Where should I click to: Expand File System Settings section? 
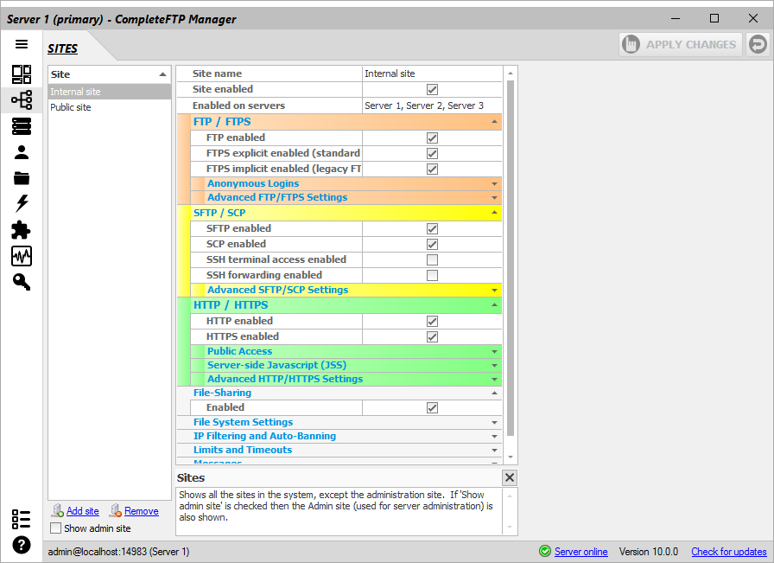tap(494, 423)
